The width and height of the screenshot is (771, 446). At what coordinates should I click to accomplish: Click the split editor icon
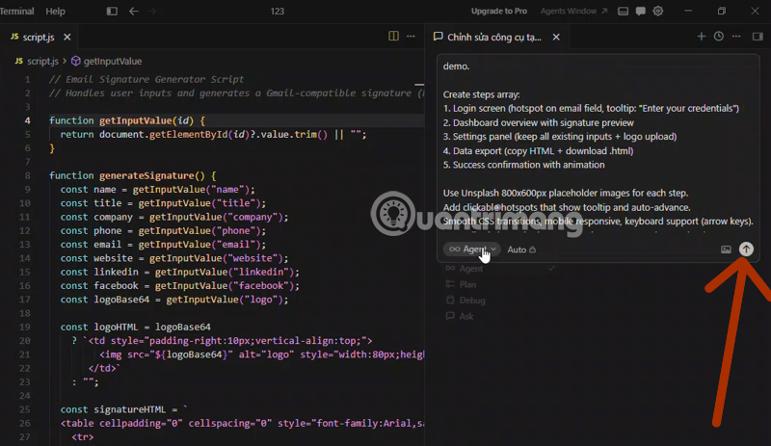click(x=393, y=37)
